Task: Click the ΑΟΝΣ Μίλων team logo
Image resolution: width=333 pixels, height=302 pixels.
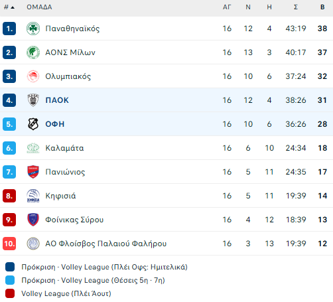Action: [x=33, y=52]
